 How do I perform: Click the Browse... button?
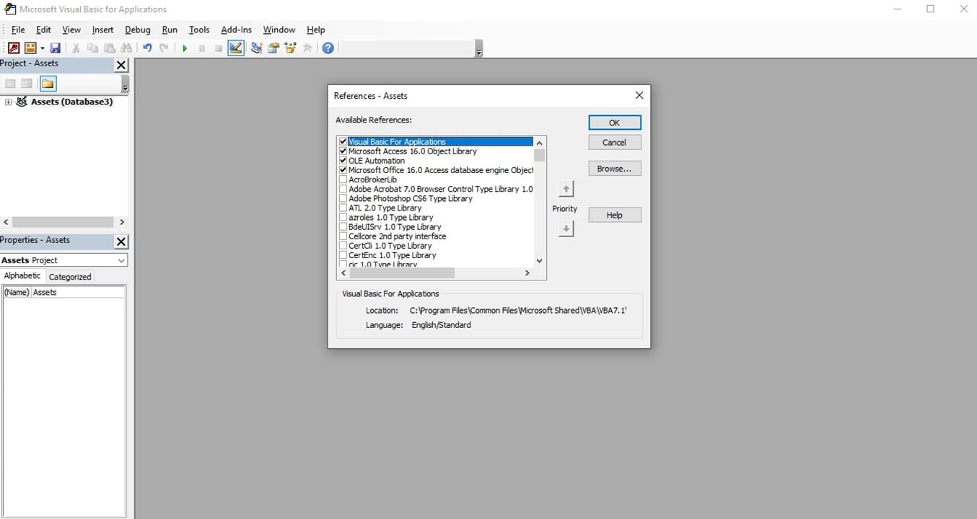(x=615, y=169)
